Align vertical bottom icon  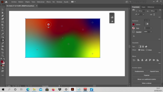158,60
